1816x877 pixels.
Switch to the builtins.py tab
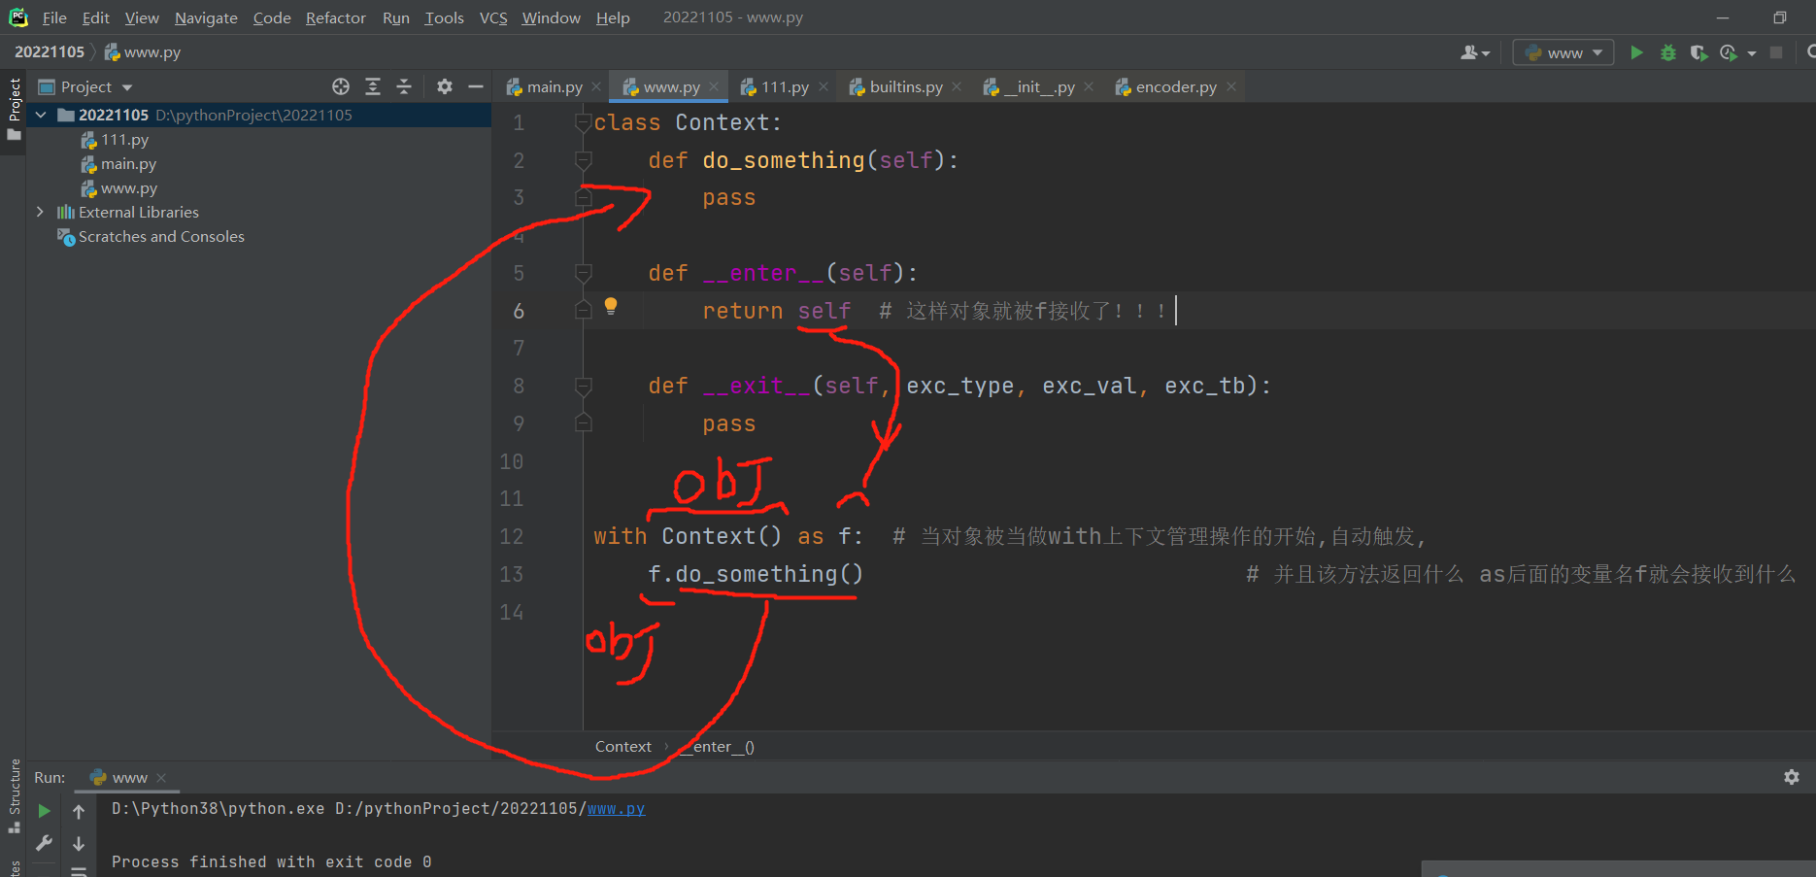896,86
